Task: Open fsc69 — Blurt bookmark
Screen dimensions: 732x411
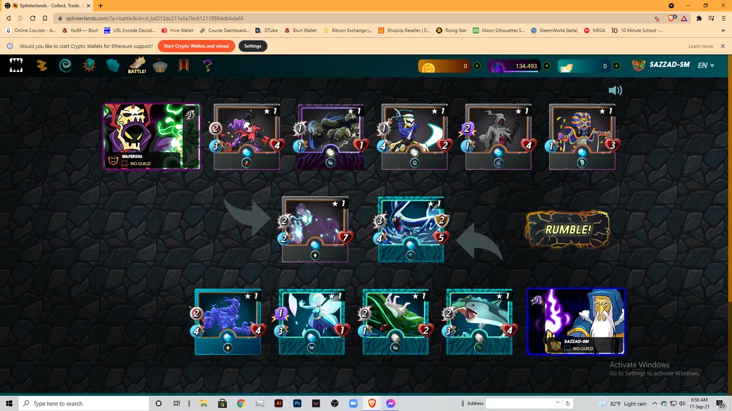Action: tap(80, 30)
